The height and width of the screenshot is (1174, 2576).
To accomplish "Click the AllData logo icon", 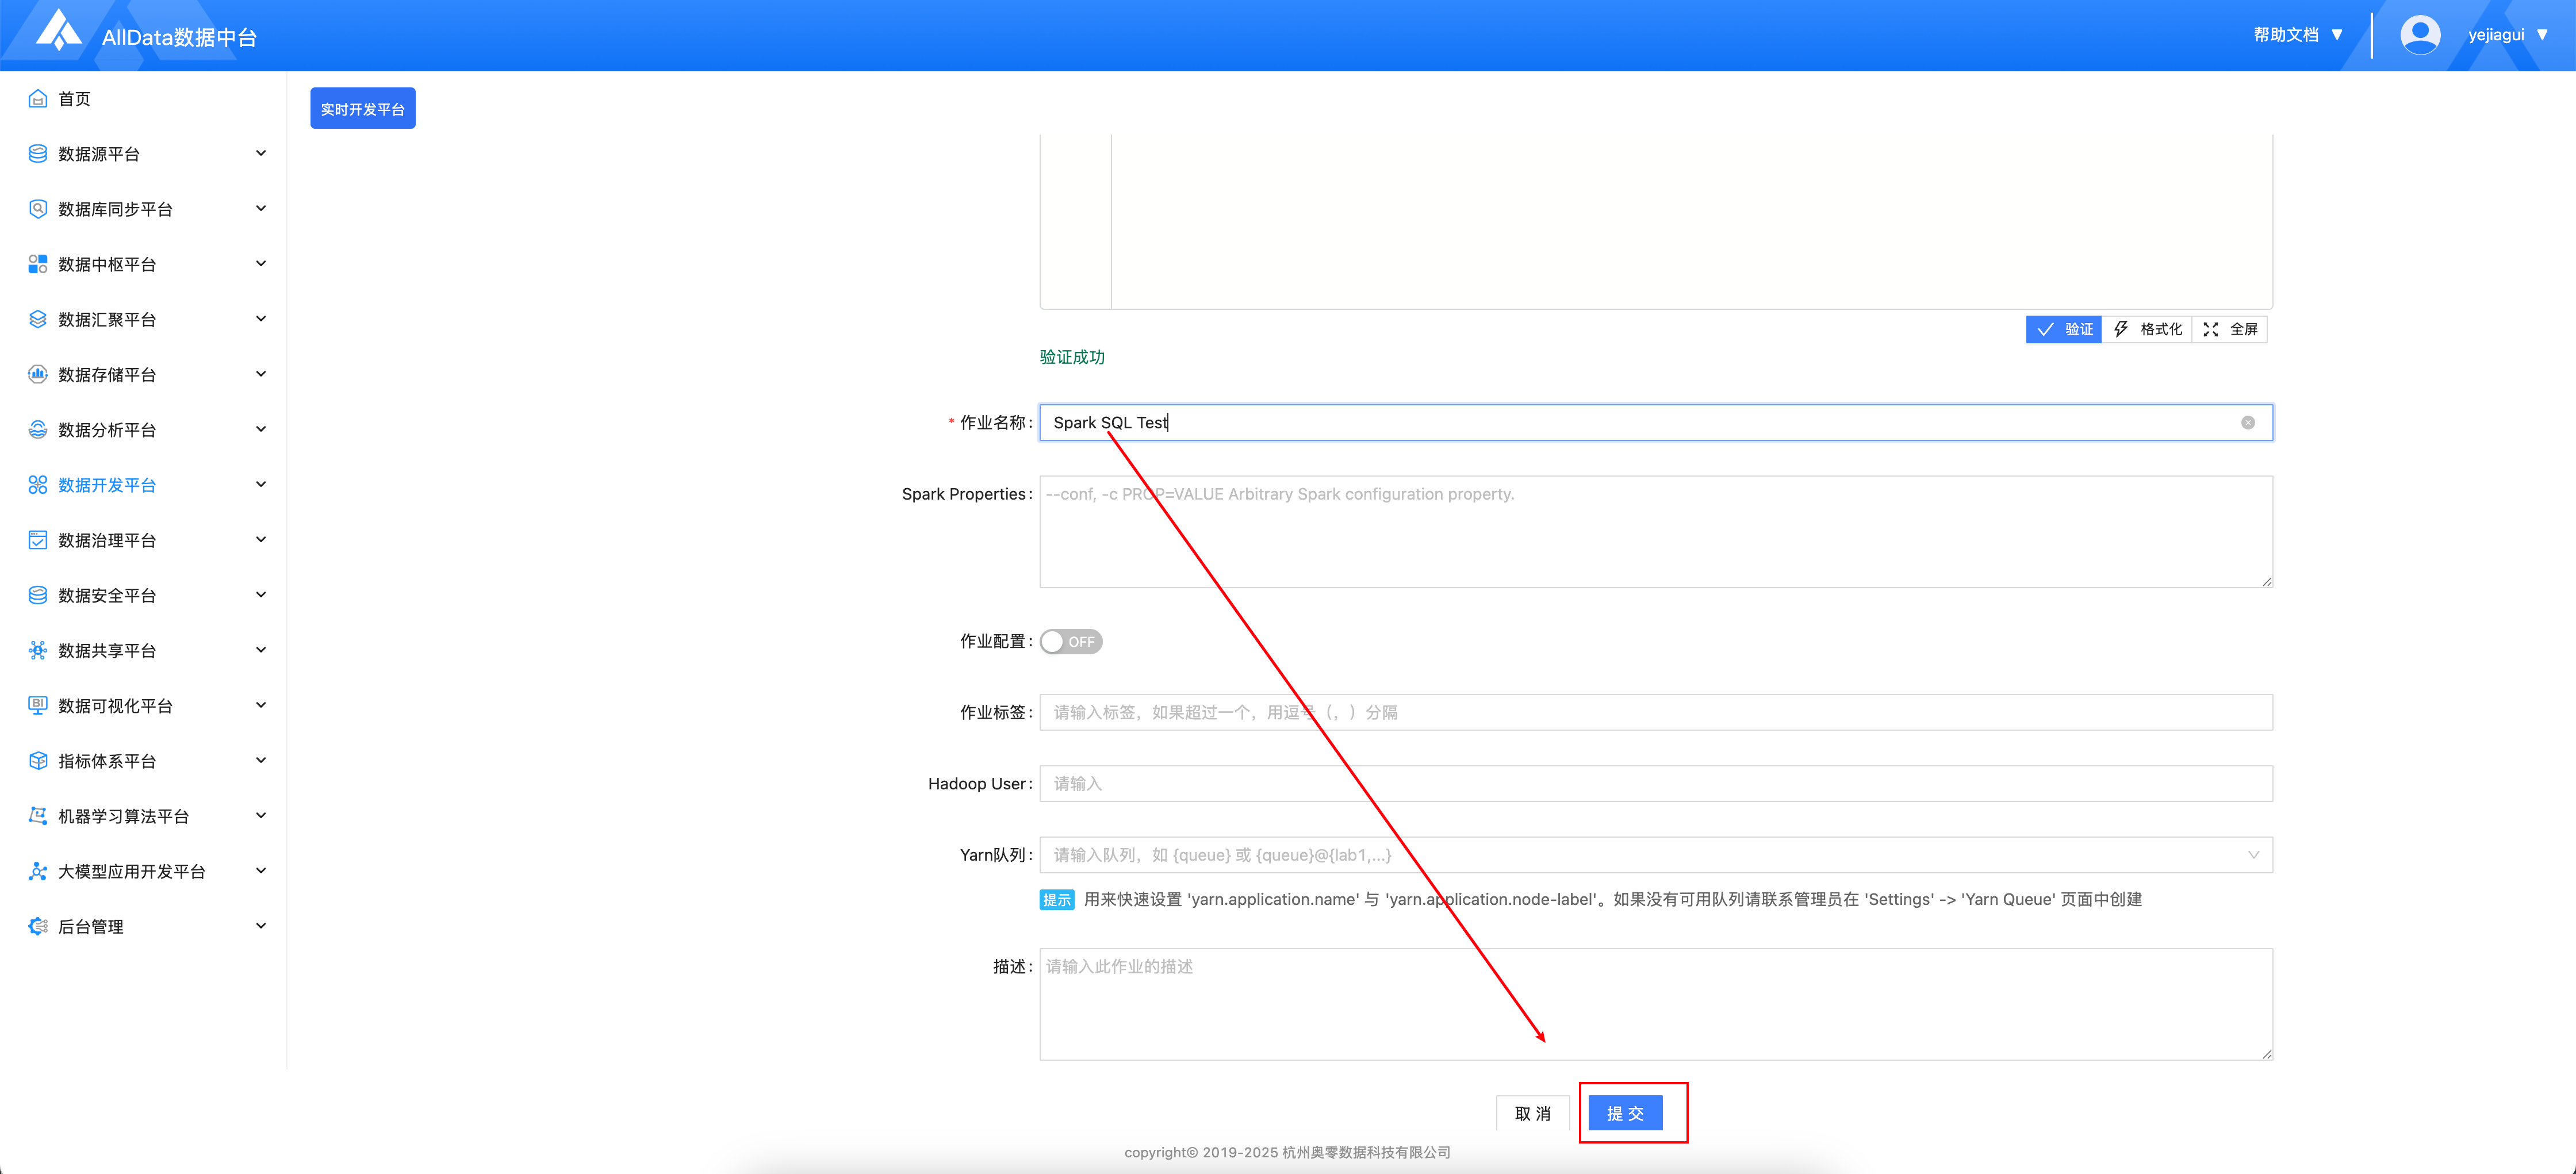I will coord(58,30).
